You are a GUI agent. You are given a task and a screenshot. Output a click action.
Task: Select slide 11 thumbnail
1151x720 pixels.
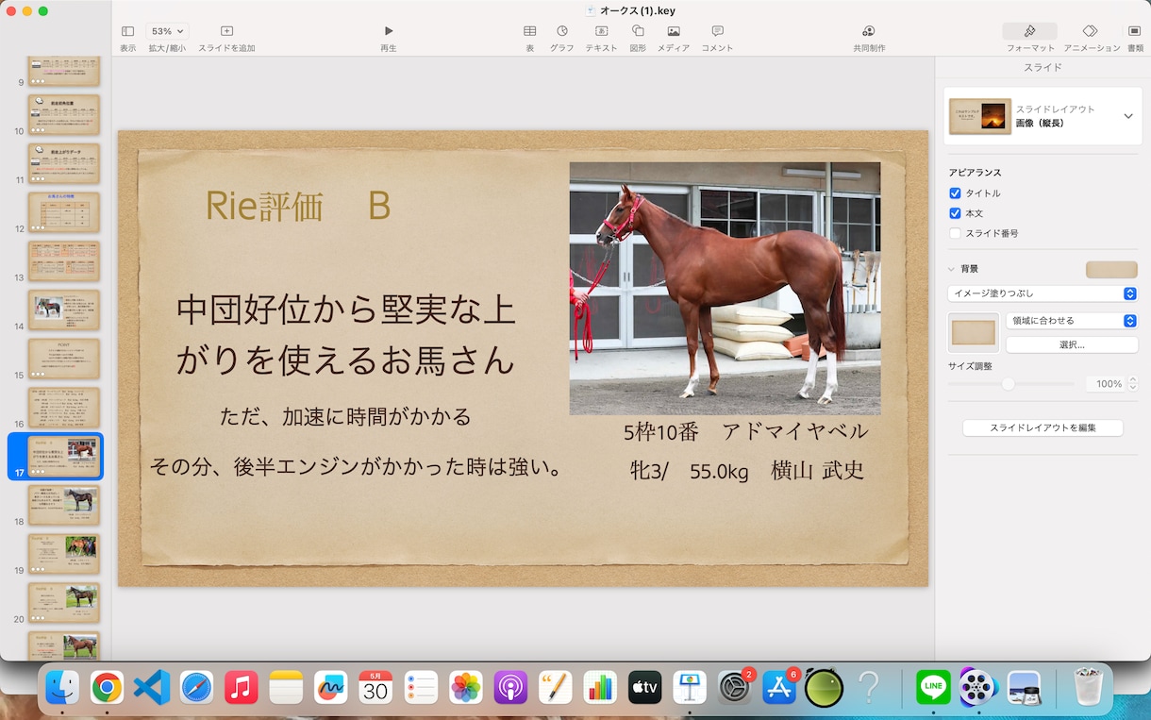64,163
